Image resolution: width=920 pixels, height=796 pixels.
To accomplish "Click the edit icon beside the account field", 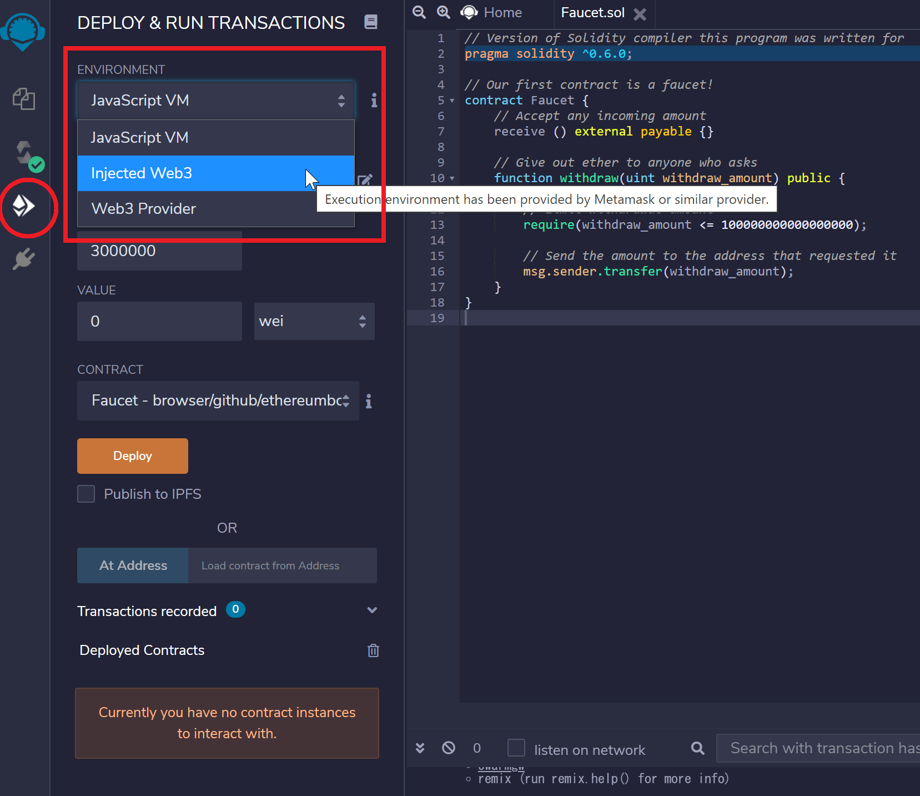I will (x=365, y=180).
